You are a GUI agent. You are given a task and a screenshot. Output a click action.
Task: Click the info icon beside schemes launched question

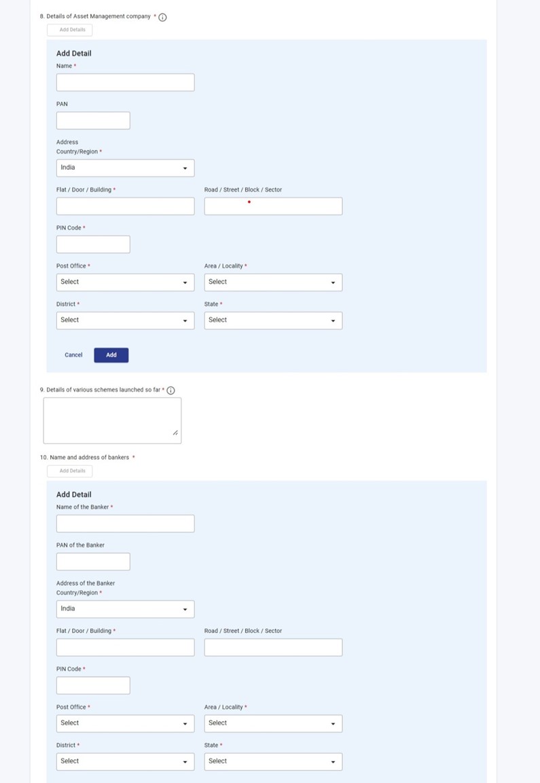click(170, 390)
